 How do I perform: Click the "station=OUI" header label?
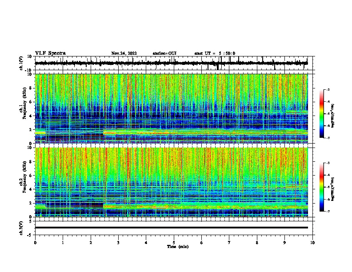pyautogui.click(x=164, y=53)
